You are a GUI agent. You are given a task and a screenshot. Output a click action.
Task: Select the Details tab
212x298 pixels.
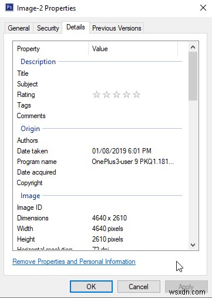click(x=76, y=27)
